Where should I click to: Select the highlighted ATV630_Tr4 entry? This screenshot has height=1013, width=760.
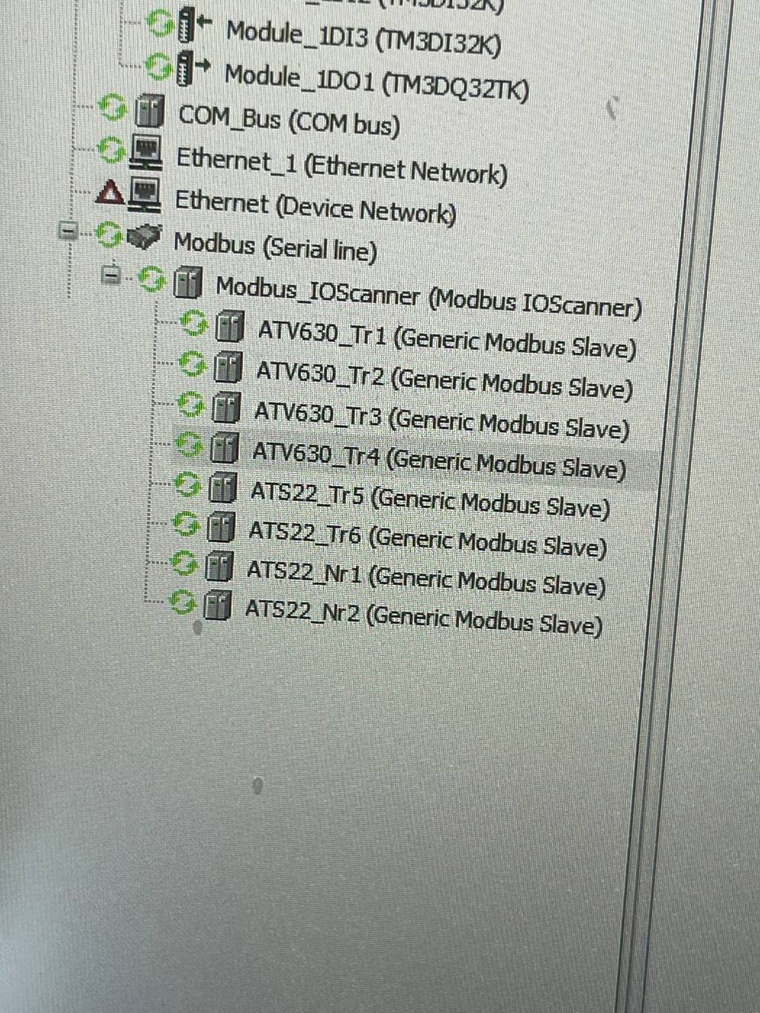click(439, 460)
